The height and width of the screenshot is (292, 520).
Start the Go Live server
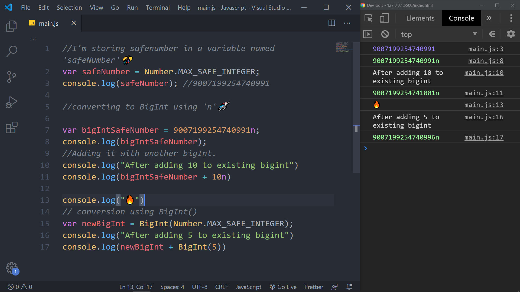(283, 287)
